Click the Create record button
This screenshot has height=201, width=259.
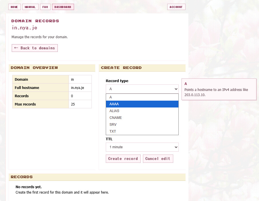pyautogui.click(x=123, y=159)
